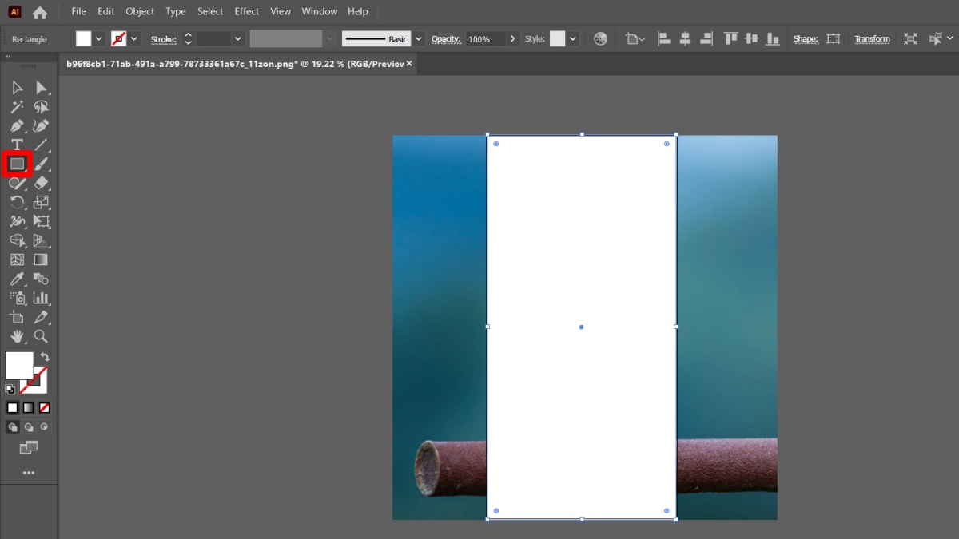This screenshot has width=959, height=539.
Task: Close the open document tab
Action: coord(409,63)
